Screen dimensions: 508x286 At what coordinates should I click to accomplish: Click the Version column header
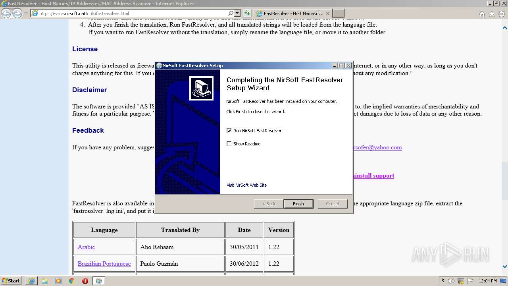coord(279,230)
